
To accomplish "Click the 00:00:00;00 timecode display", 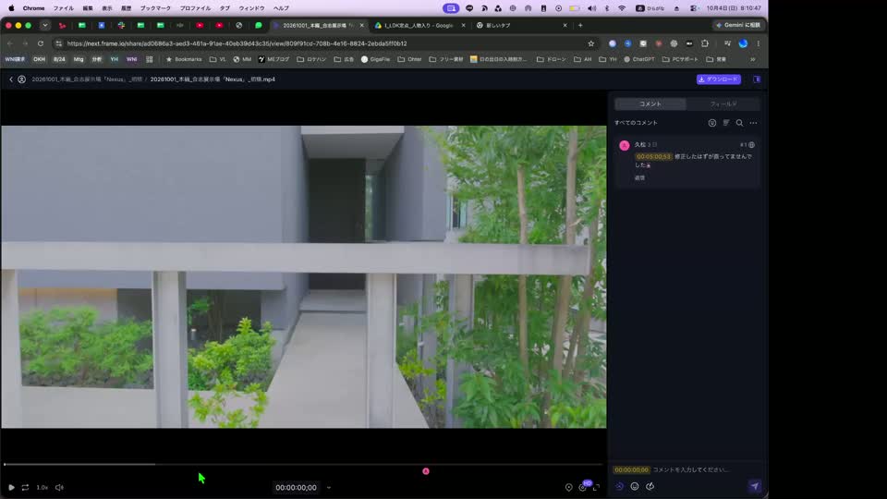I will 296,488.
